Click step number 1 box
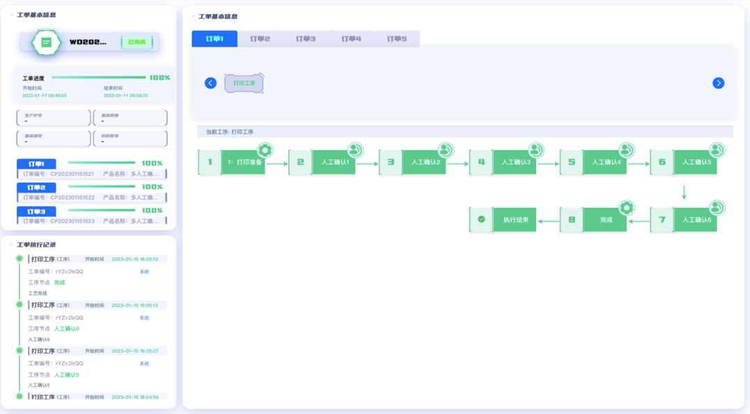This screenshot has height=414, width=750. [210, 163]
